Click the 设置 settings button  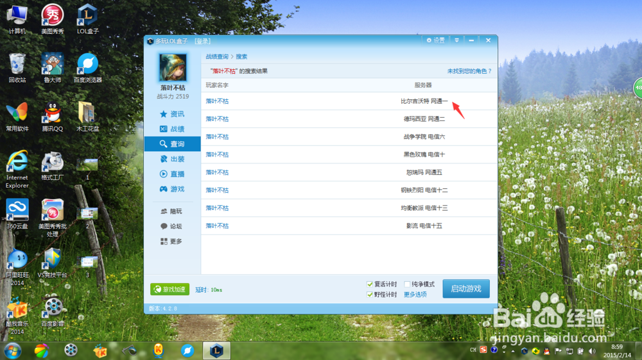point(436,40)
